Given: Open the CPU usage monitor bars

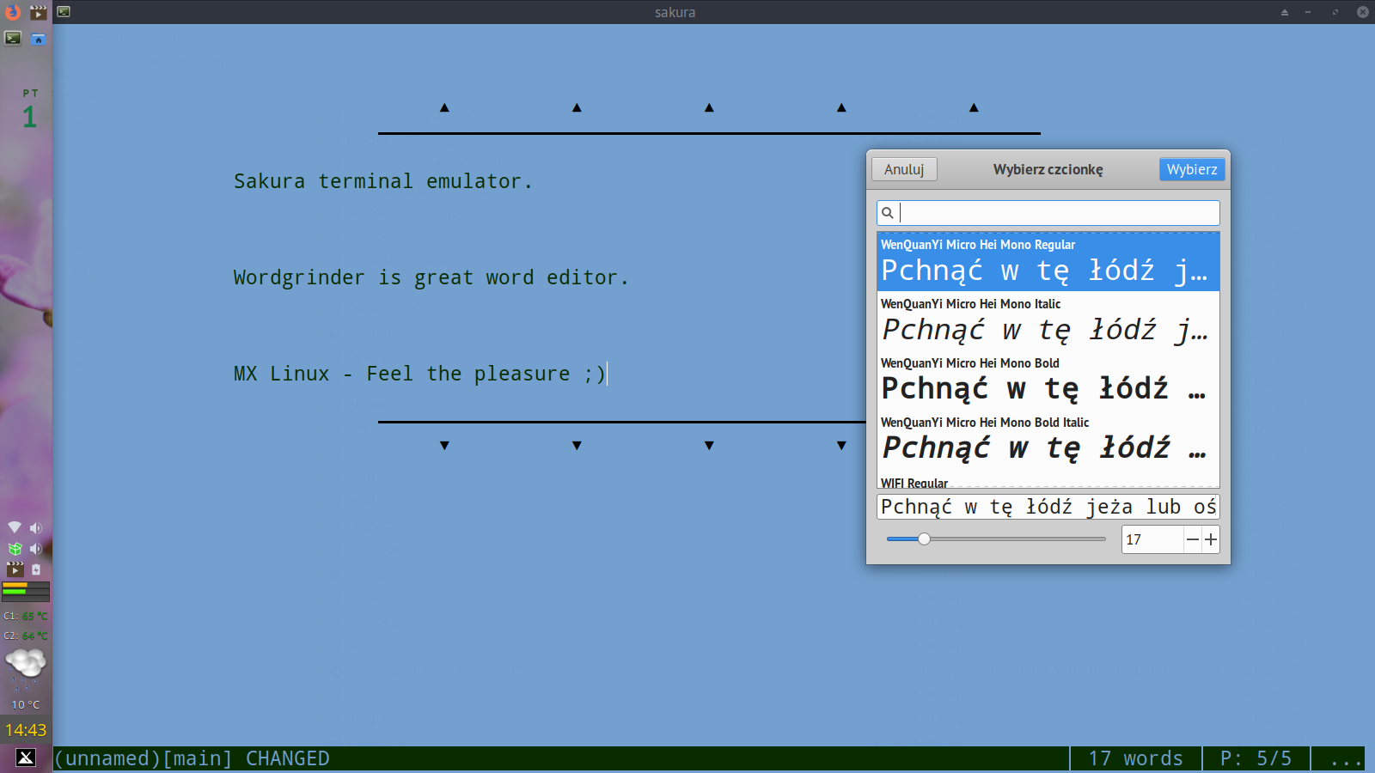Looking at the screenshot, I should [x=26, y=591].
